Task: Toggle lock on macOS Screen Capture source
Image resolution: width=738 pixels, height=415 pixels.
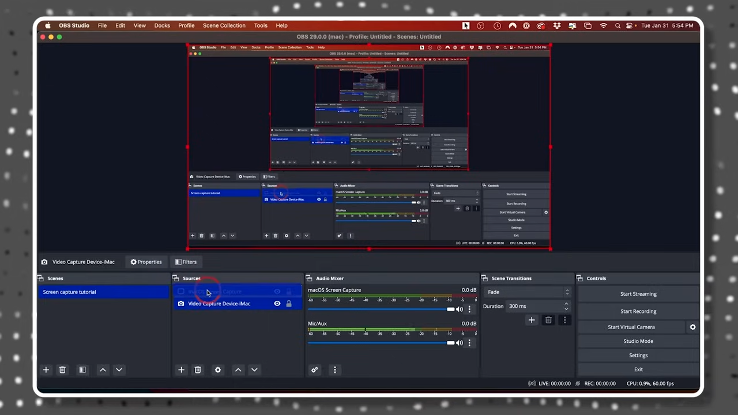Action: (289, 292)
